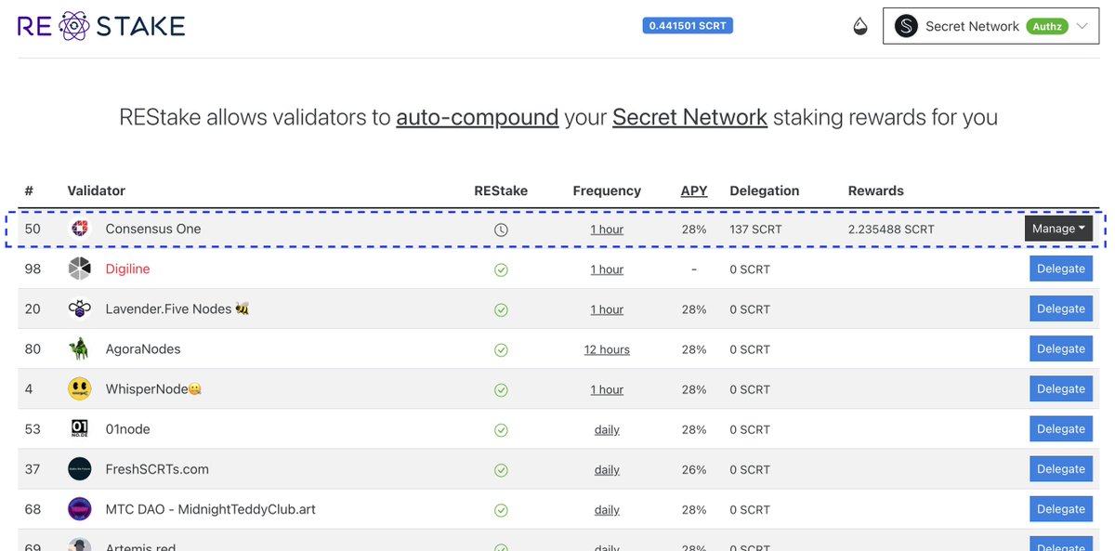Click the Lavender.Five Nodes bee logo

click(x=80, y=308)
